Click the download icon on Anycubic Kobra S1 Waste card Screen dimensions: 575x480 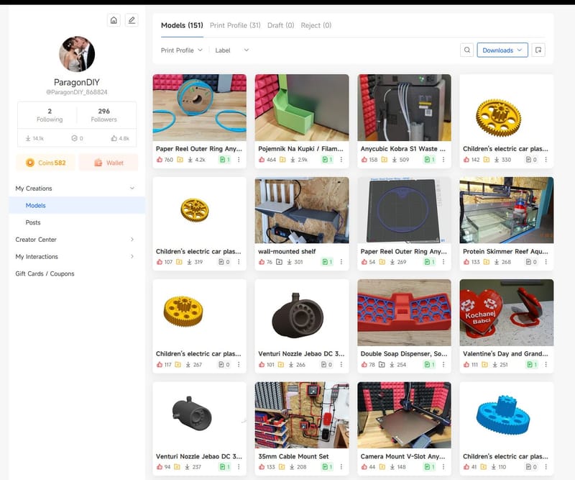coord(394,160)
